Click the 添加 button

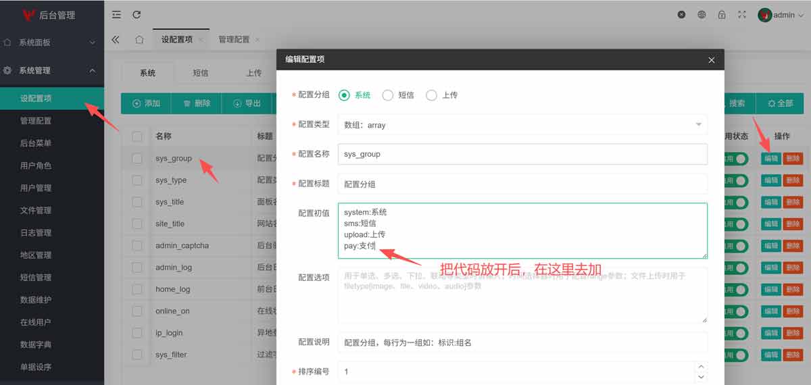click(x=146, y=103)
